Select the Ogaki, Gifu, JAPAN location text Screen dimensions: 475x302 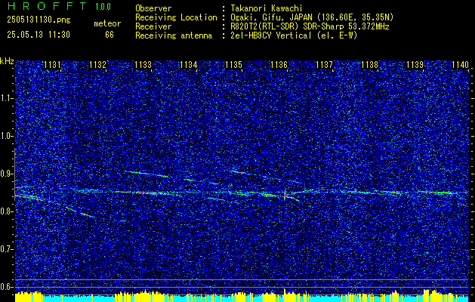(x=312, y=17)
